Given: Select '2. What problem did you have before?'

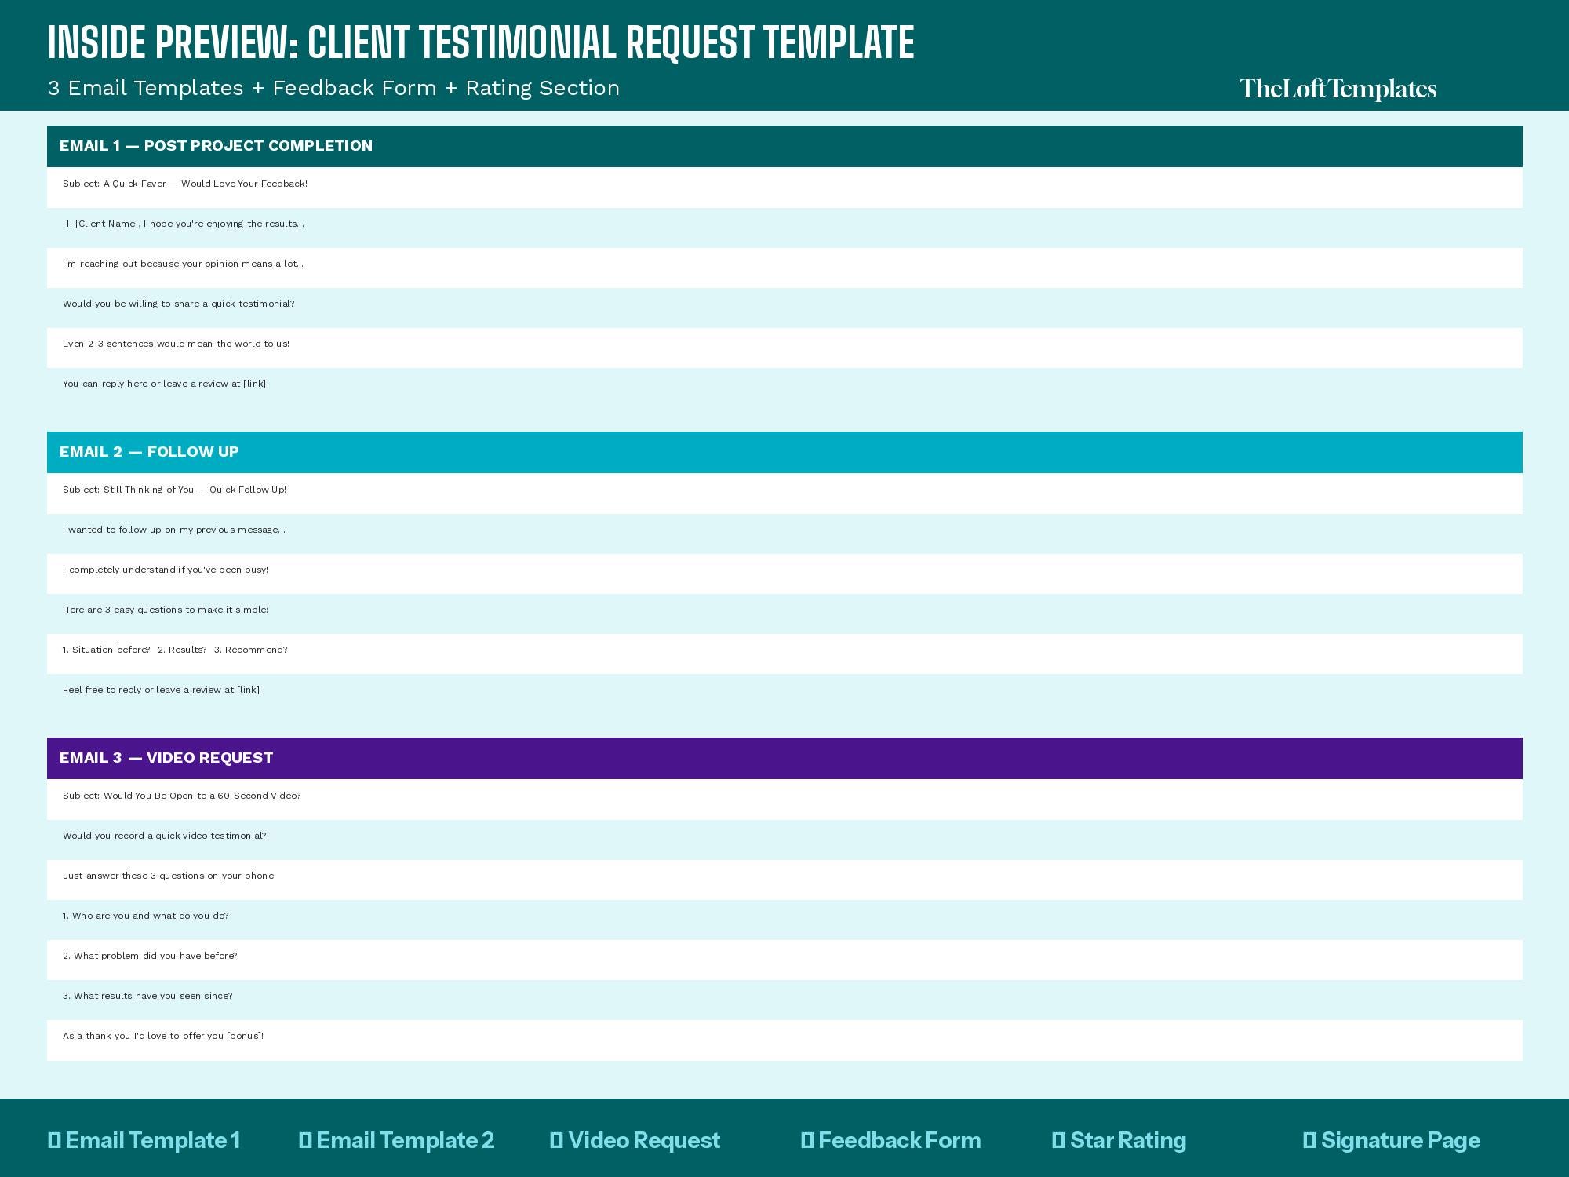Looking at the screenshot, I should pyautogui.click(x=150, y=956).
